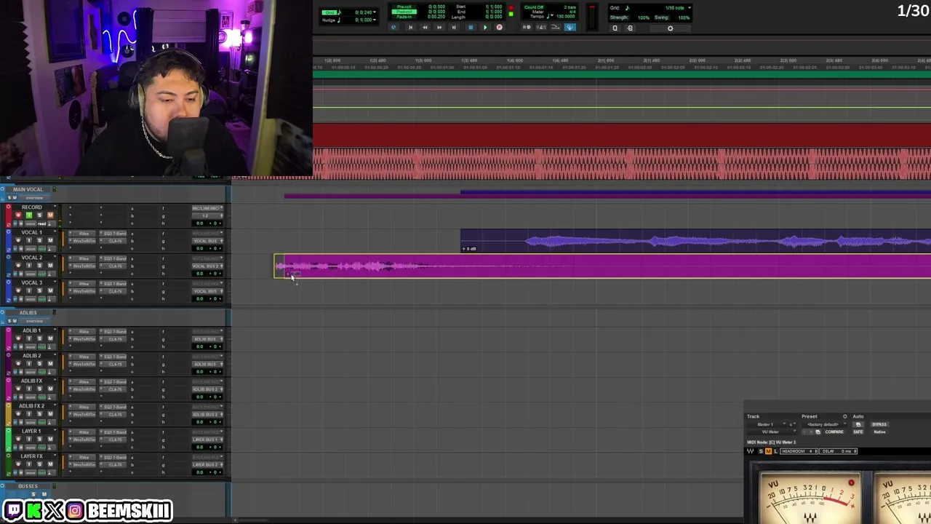
Task: Open the quantize settings gear icon
Action: pos(670,28)
